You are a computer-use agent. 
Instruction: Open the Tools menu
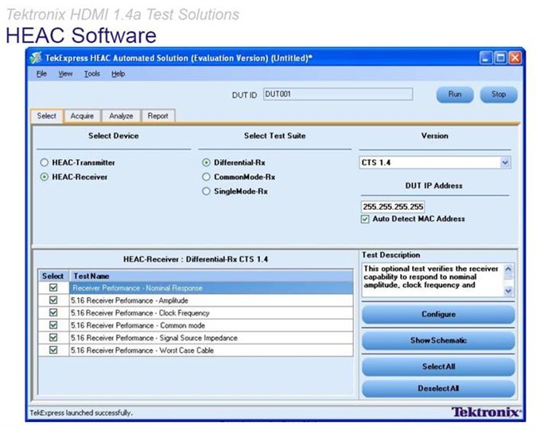(x=92, y=74)
